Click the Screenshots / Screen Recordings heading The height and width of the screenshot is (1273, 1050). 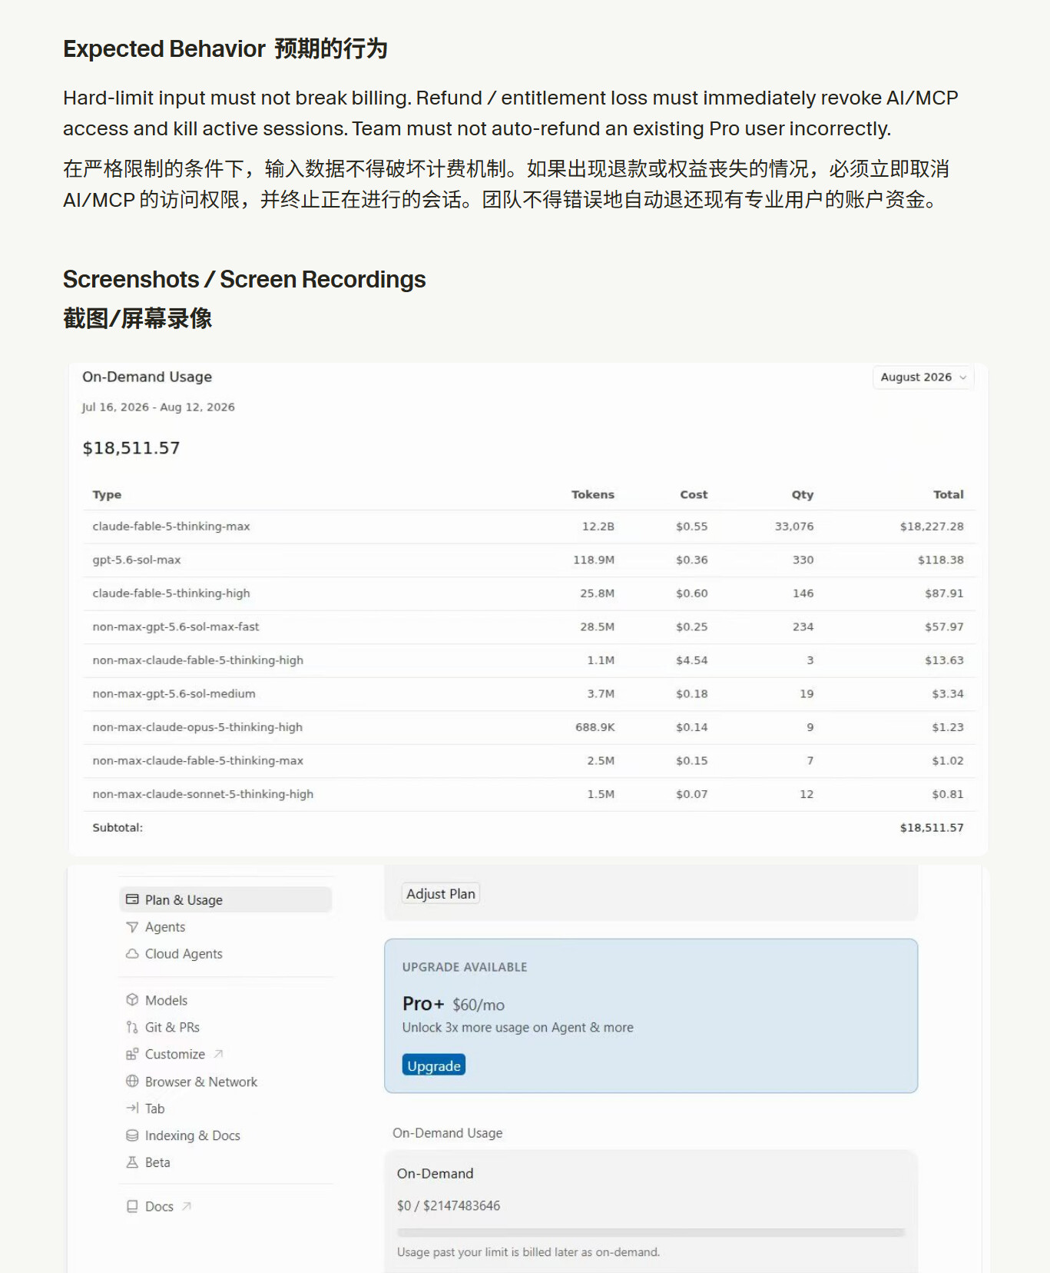tap(244, 279)
